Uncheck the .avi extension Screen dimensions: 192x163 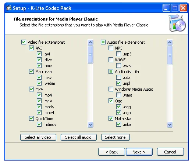(x=39, y=54)
